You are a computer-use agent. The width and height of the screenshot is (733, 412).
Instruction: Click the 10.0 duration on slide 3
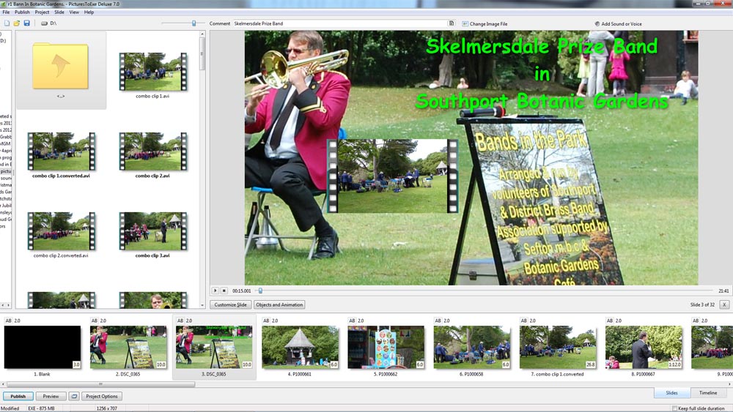point(247,364)
